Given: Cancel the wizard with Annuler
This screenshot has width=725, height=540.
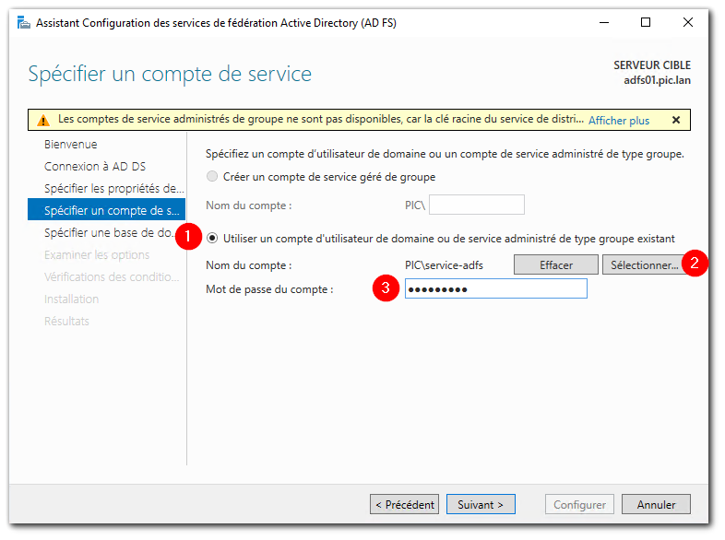Looking at the screenshot, I should [x=656, y=504].
